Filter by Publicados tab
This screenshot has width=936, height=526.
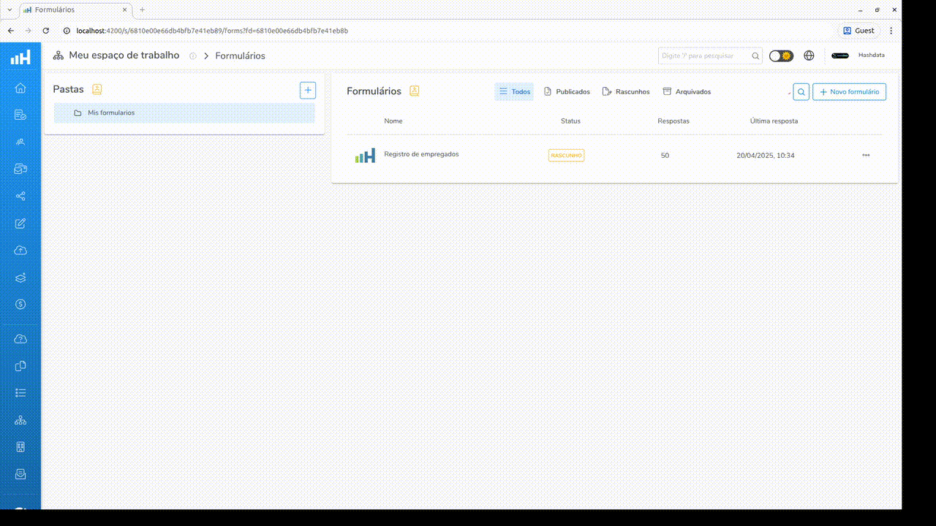coord(567,91)
